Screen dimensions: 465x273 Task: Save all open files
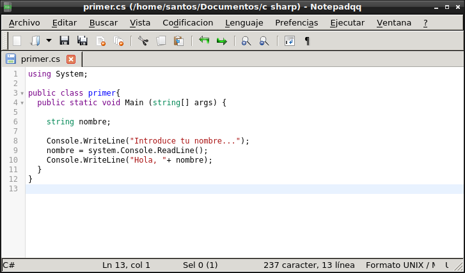coord(82,41)
